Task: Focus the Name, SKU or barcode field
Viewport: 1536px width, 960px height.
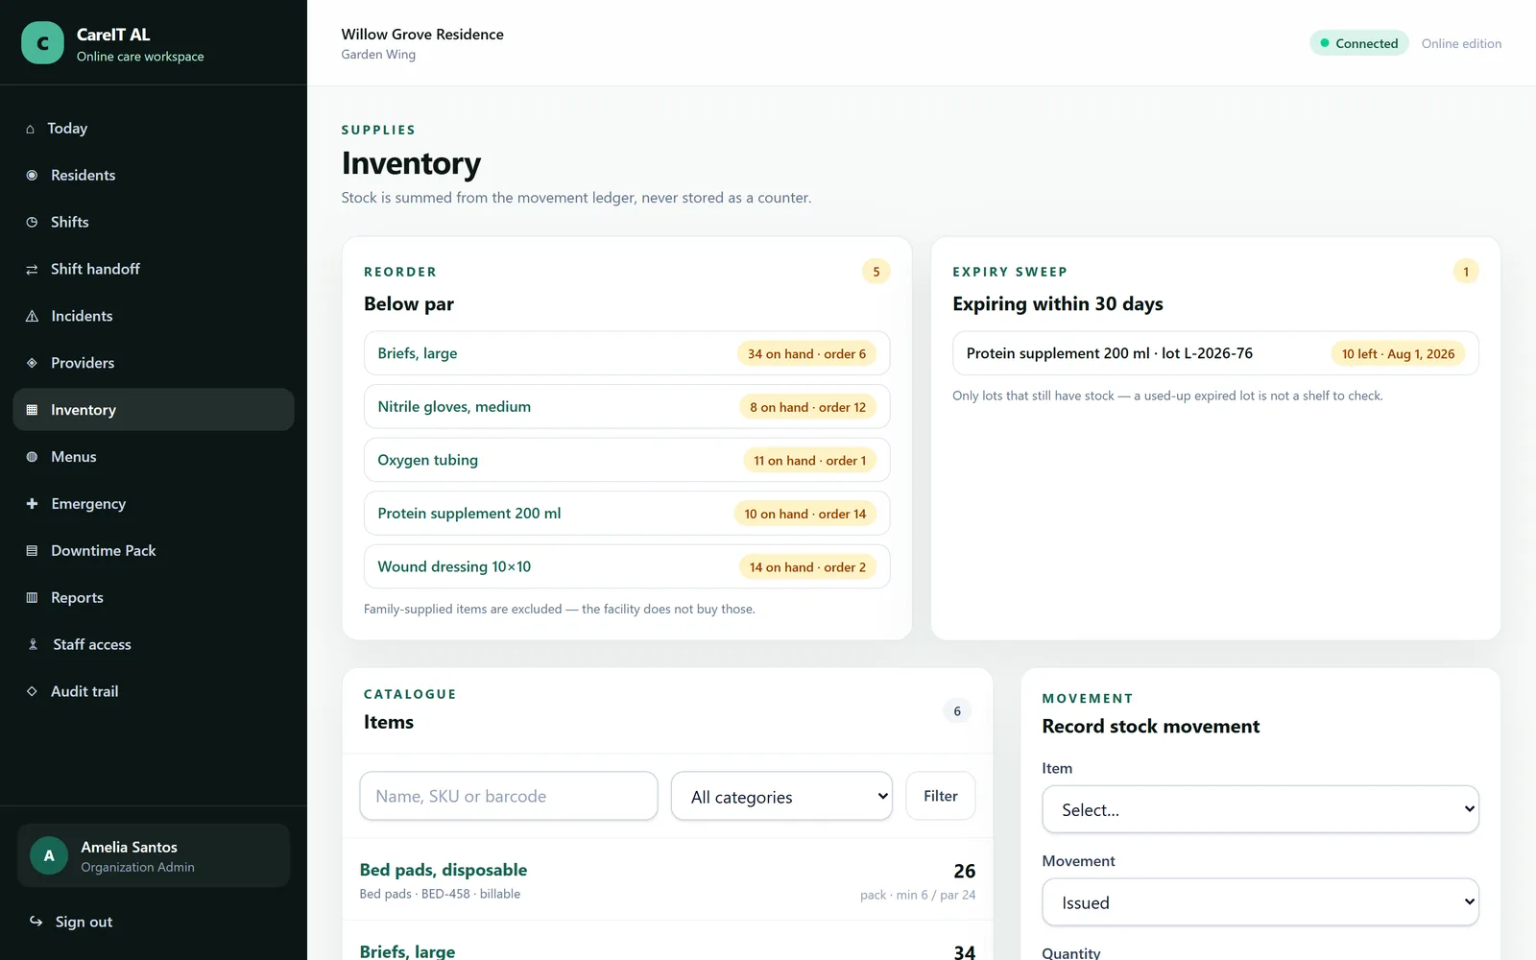Action: pos(509,796)
